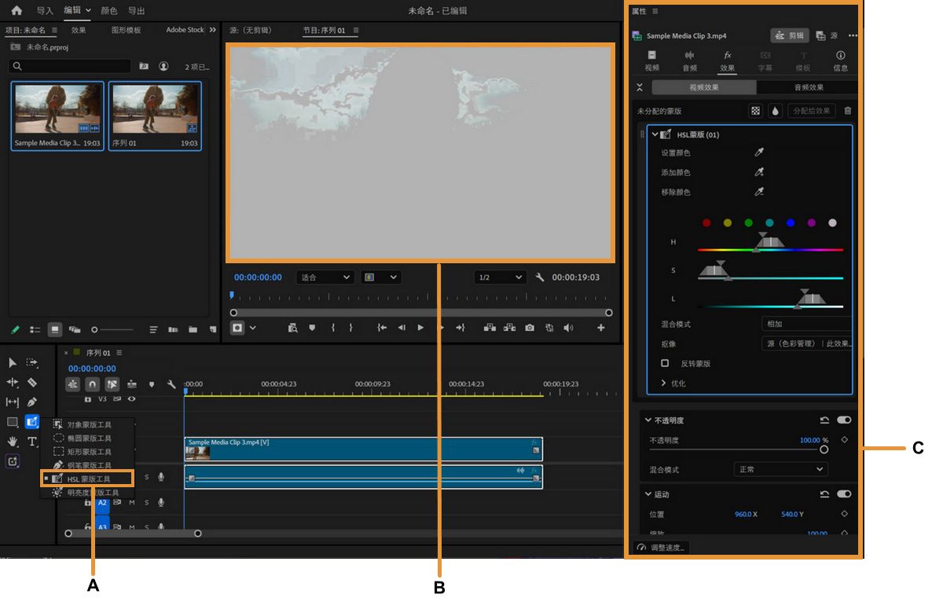Open program monitor wrench settings
943x609 pixels.
coord(540,277)
